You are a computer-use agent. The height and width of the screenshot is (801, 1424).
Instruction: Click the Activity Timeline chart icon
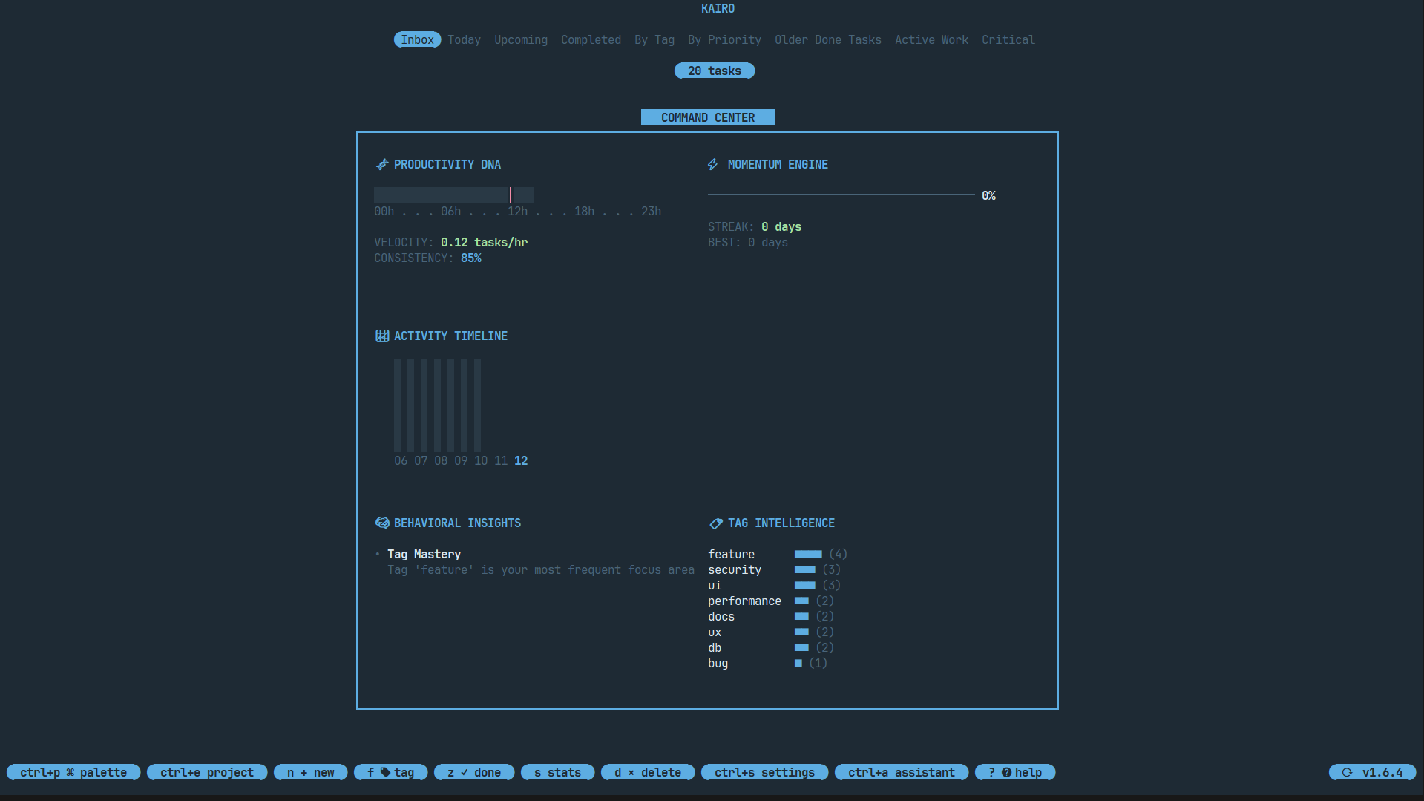pyautogui.click(x=382, y=336)
